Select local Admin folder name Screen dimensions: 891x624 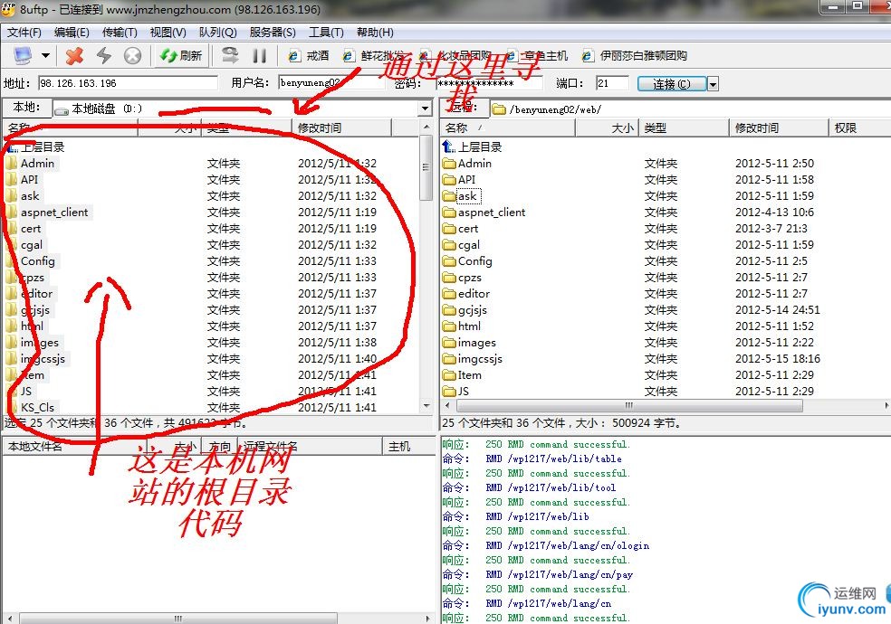pyautogui.click(x=37, y=164)
